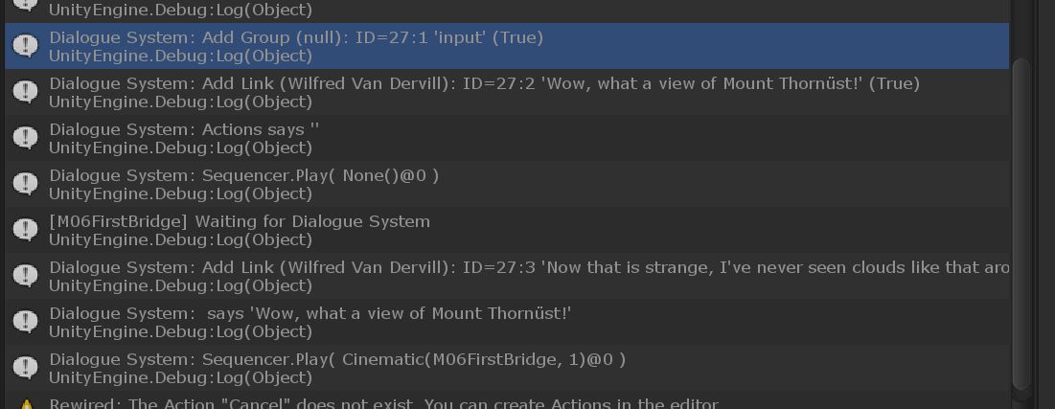This screenshot has height=409, width=1055.
Task: Click the info icon beside 'Add Group (null)' log
Action: click(x=26, y=46)
